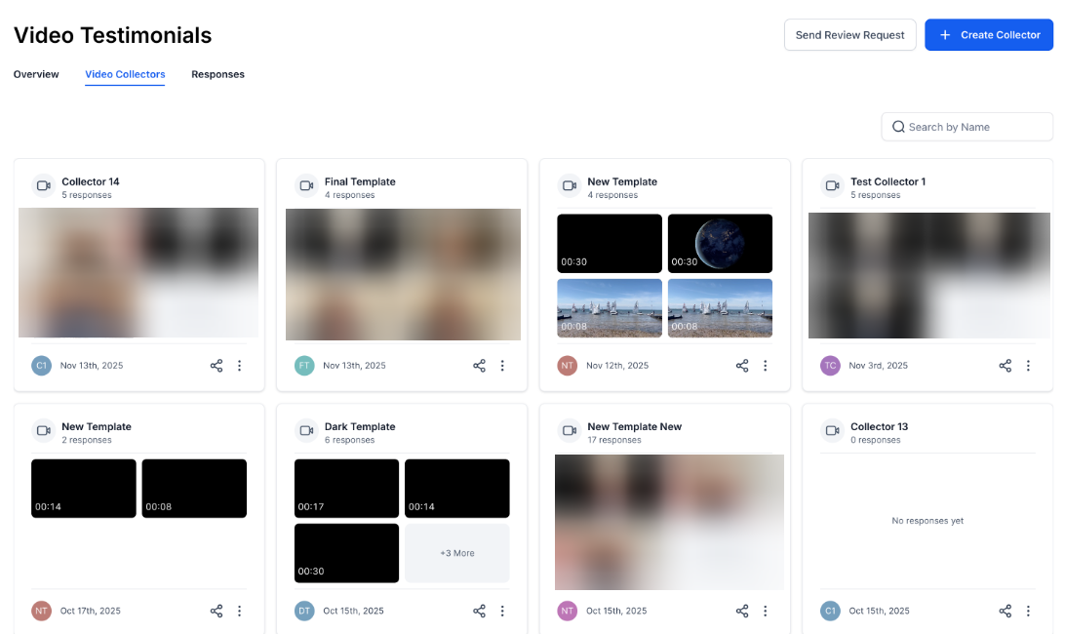Click video camera icon beside Collector 14
The image size is (1065, 634).
(x=43, y=185)
